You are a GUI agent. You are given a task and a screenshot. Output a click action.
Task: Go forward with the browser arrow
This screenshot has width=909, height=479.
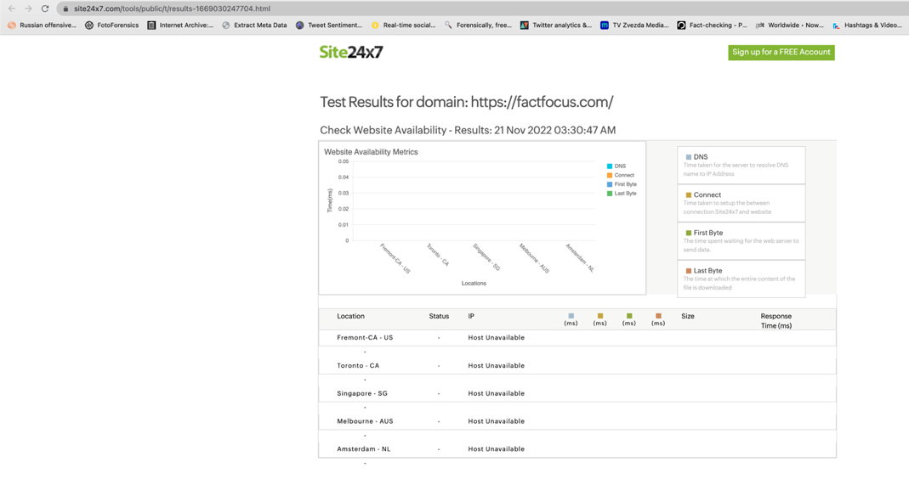click(28, 8)
